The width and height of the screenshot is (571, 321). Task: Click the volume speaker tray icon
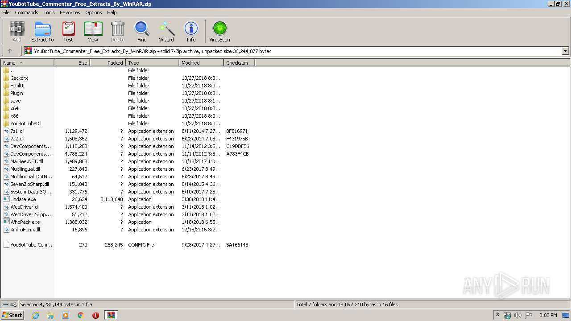coord(518,315)
